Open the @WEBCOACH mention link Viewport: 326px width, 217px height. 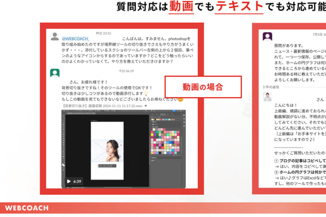pos(75,39)
